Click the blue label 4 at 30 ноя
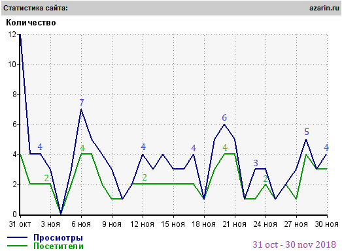Image resolution: width=342 pixels, height=251 pixels. coord(326,147)
